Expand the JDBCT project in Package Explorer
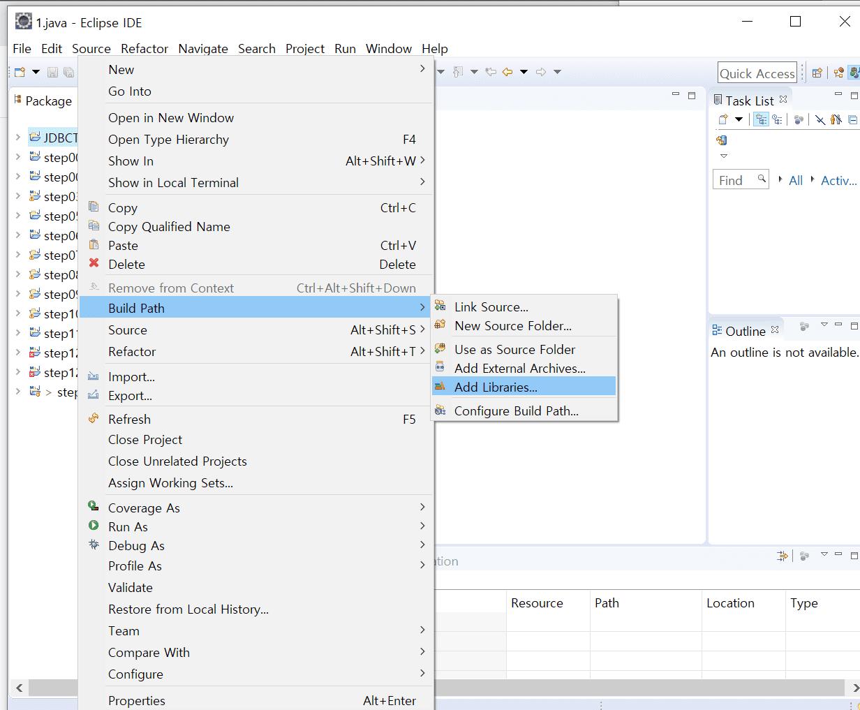Image resolution: width=860 pixels, height=710 pixels. pos(17,138)
